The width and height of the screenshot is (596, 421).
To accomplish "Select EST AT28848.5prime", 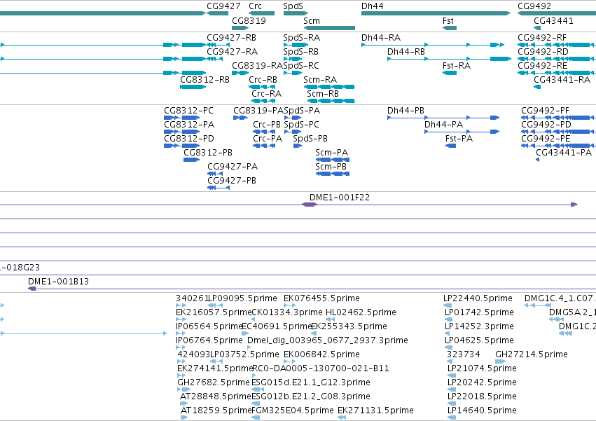I will tap(184, 403).
